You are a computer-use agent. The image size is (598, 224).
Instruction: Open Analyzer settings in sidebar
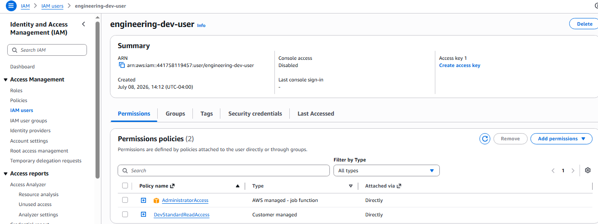pyautogui.click(x=38, y=215)
